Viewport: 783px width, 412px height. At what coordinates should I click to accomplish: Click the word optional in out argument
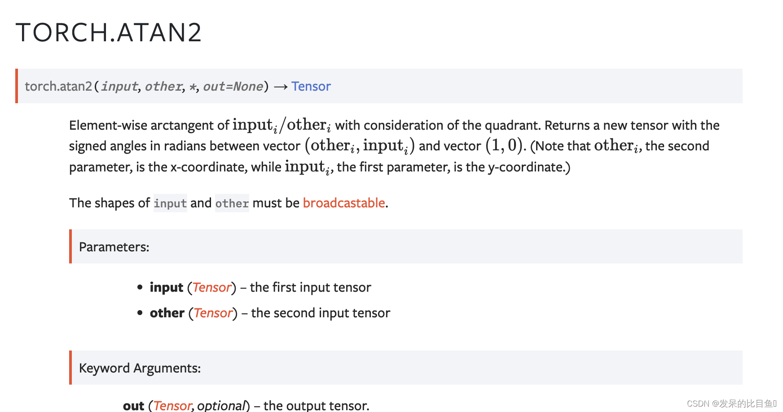point(222,406)
